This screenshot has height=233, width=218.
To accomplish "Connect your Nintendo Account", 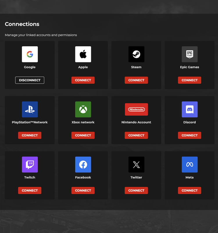I will tap(136, 135).
